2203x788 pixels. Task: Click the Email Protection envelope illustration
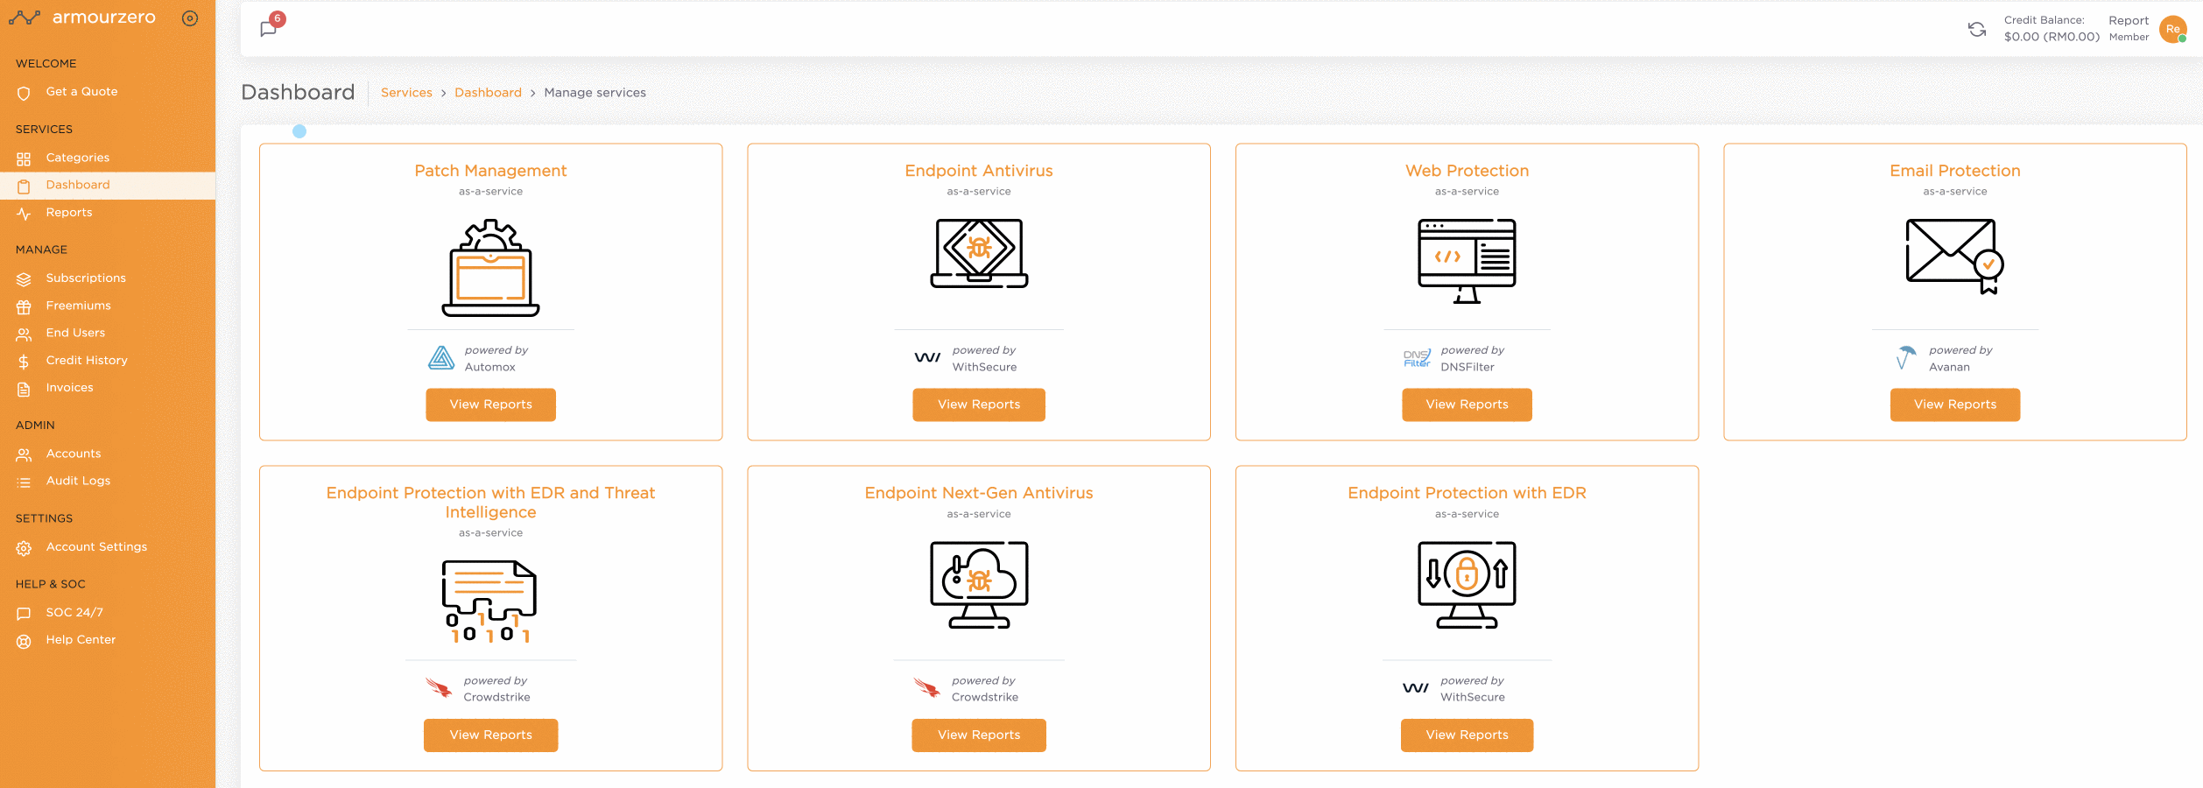(x=1955, y=256)
